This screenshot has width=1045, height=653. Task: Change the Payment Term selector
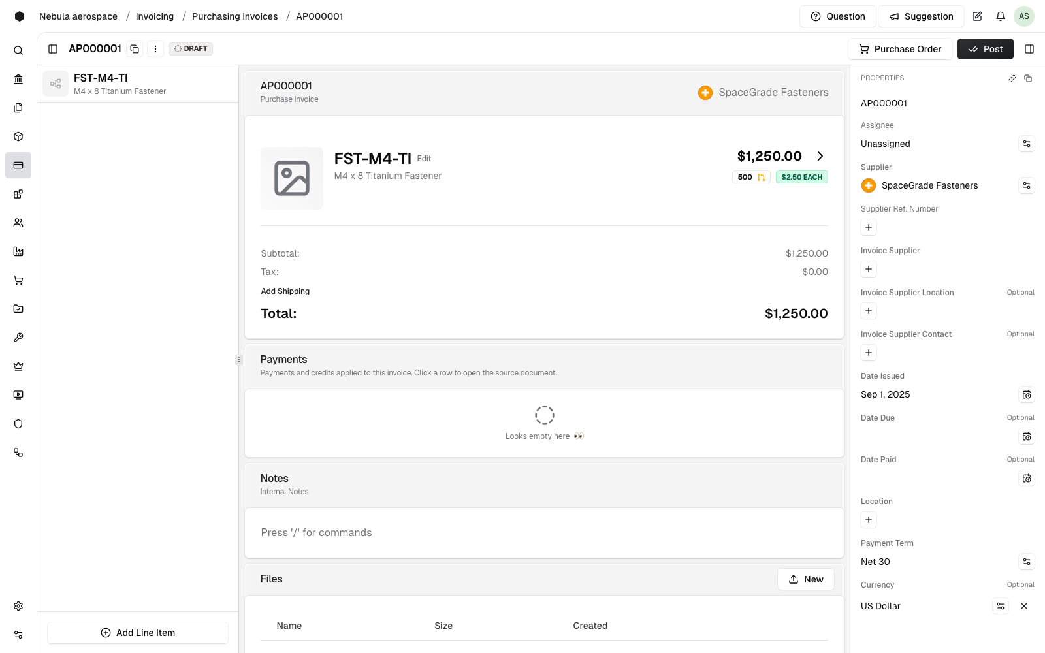click(x=1027, y=562)
